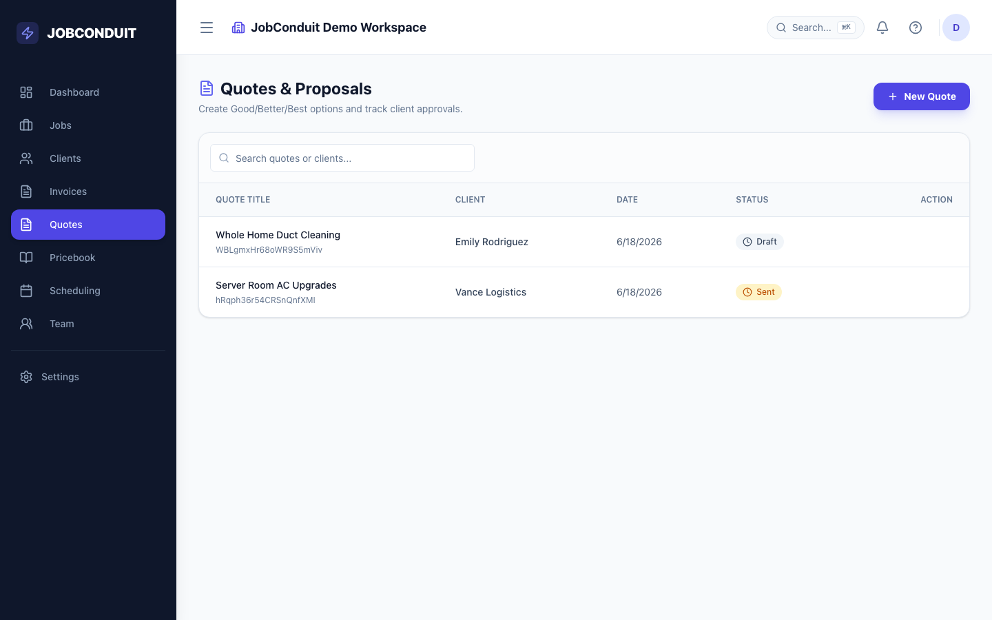This screenshot has height=620, width=992.
Task: Click the global Search box in header
Action: coord(816,28)
